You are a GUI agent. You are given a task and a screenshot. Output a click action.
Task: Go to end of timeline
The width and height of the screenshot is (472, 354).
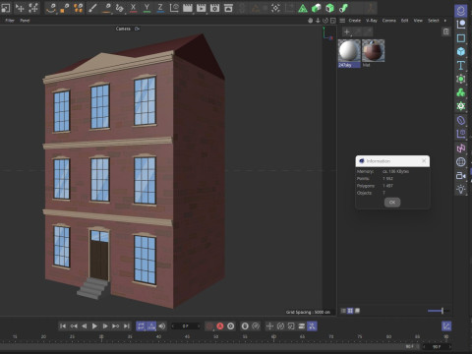pos(127,325)
